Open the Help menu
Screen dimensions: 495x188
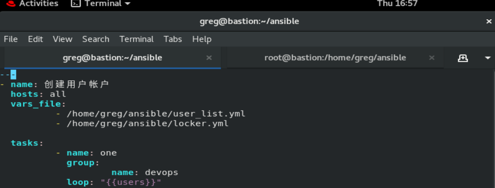pyautogui.click(x=202, y=39)
